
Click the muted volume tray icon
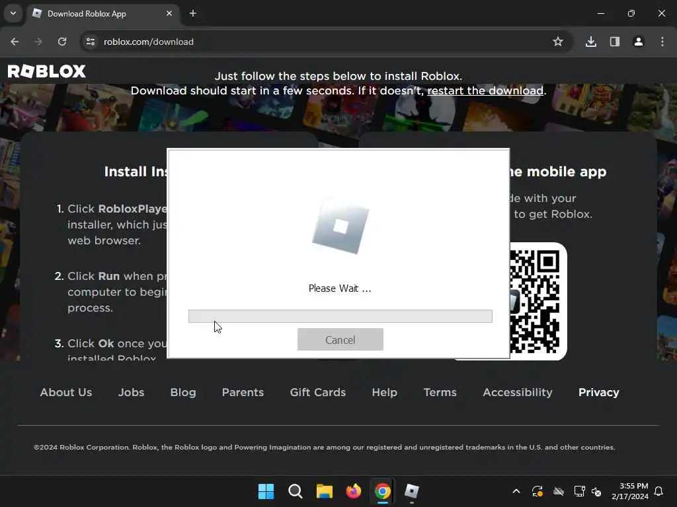(596, 491)
